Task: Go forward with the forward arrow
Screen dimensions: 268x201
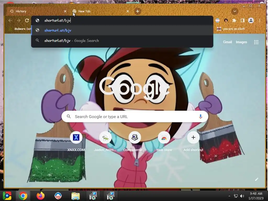Action: pyautogui.click(x=19, y=20)
